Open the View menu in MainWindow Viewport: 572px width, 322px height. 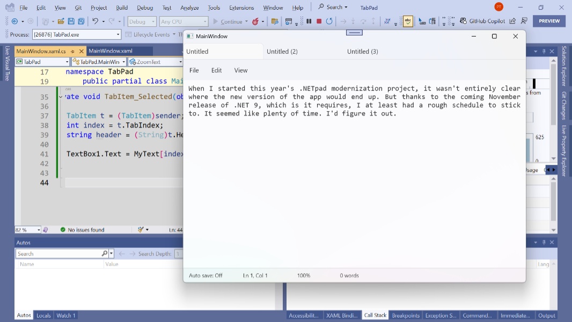coord(240,70)
